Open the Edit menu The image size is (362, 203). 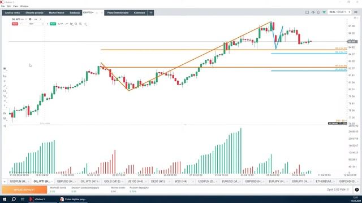tap(9, 6)
